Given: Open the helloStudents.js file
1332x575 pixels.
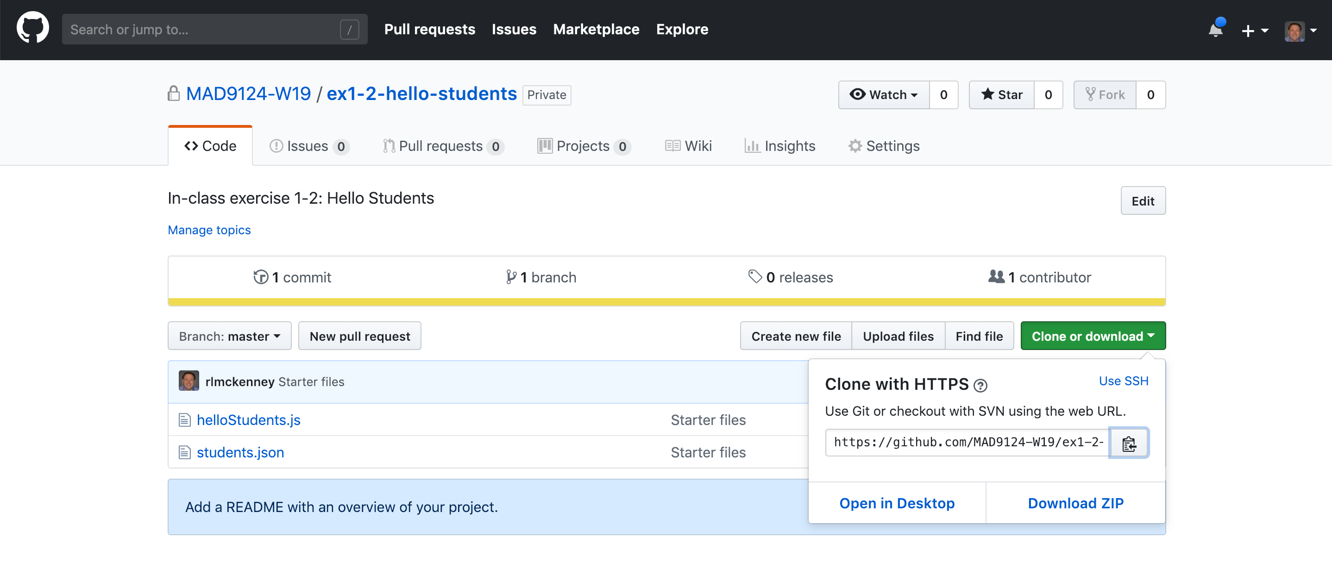Looking at the screenshot, I should coord(249,420).
